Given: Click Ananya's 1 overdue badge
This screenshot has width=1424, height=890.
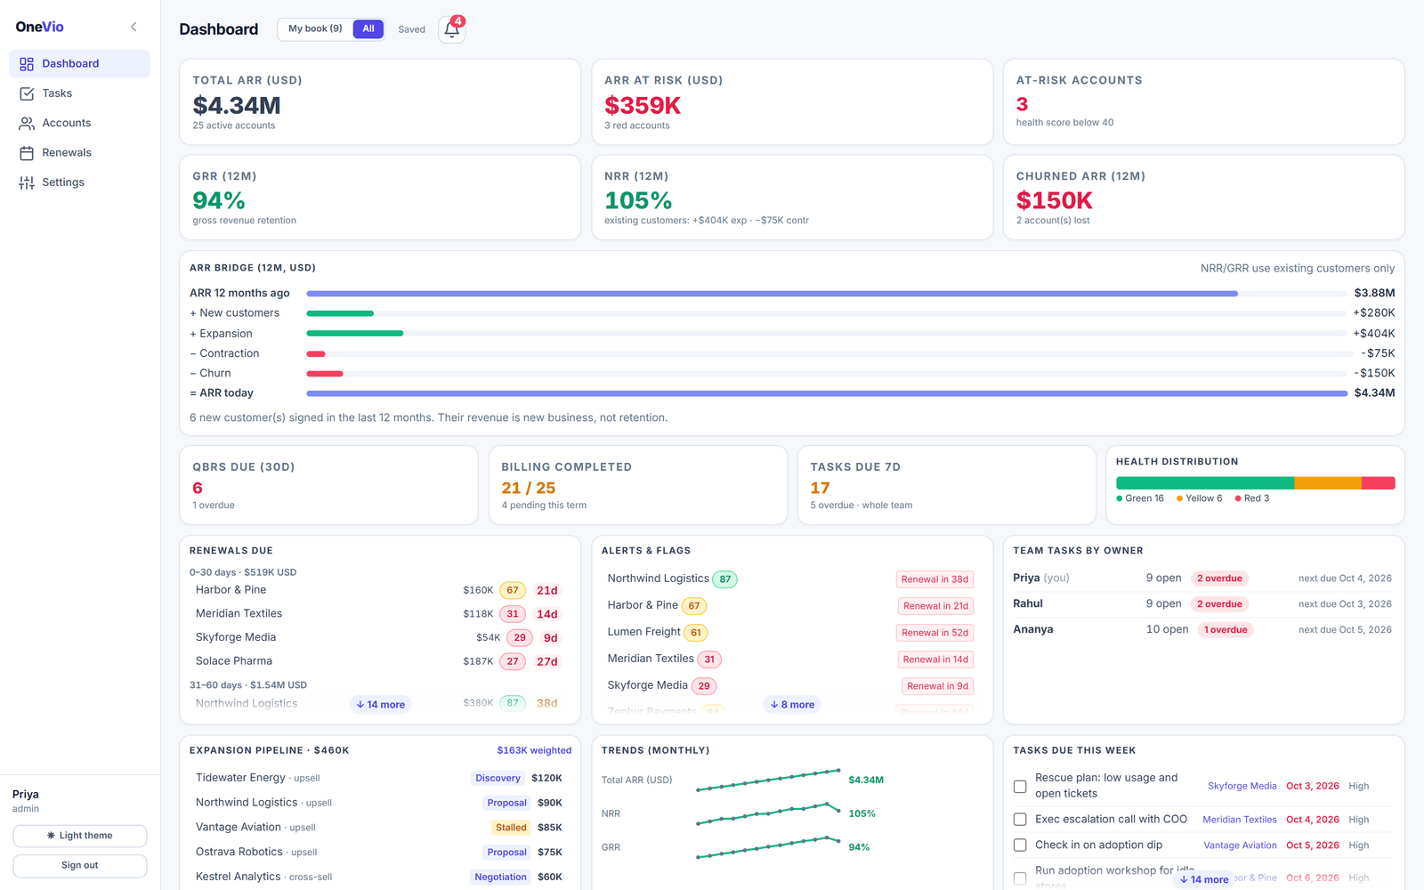Looking at the screenshot, I should [1226, 630].
